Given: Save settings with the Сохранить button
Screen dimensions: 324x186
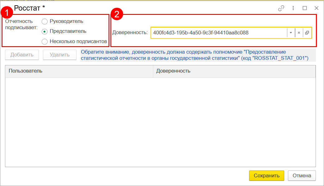Looking at the screenshot, I should pos(266,175).
